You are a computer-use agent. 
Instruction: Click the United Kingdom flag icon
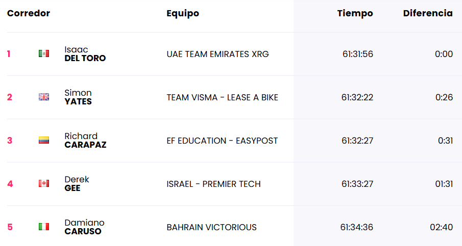(x=44, y=97)
